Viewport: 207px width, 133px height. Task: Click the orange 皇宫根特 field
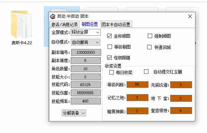(x=181, y=111)
